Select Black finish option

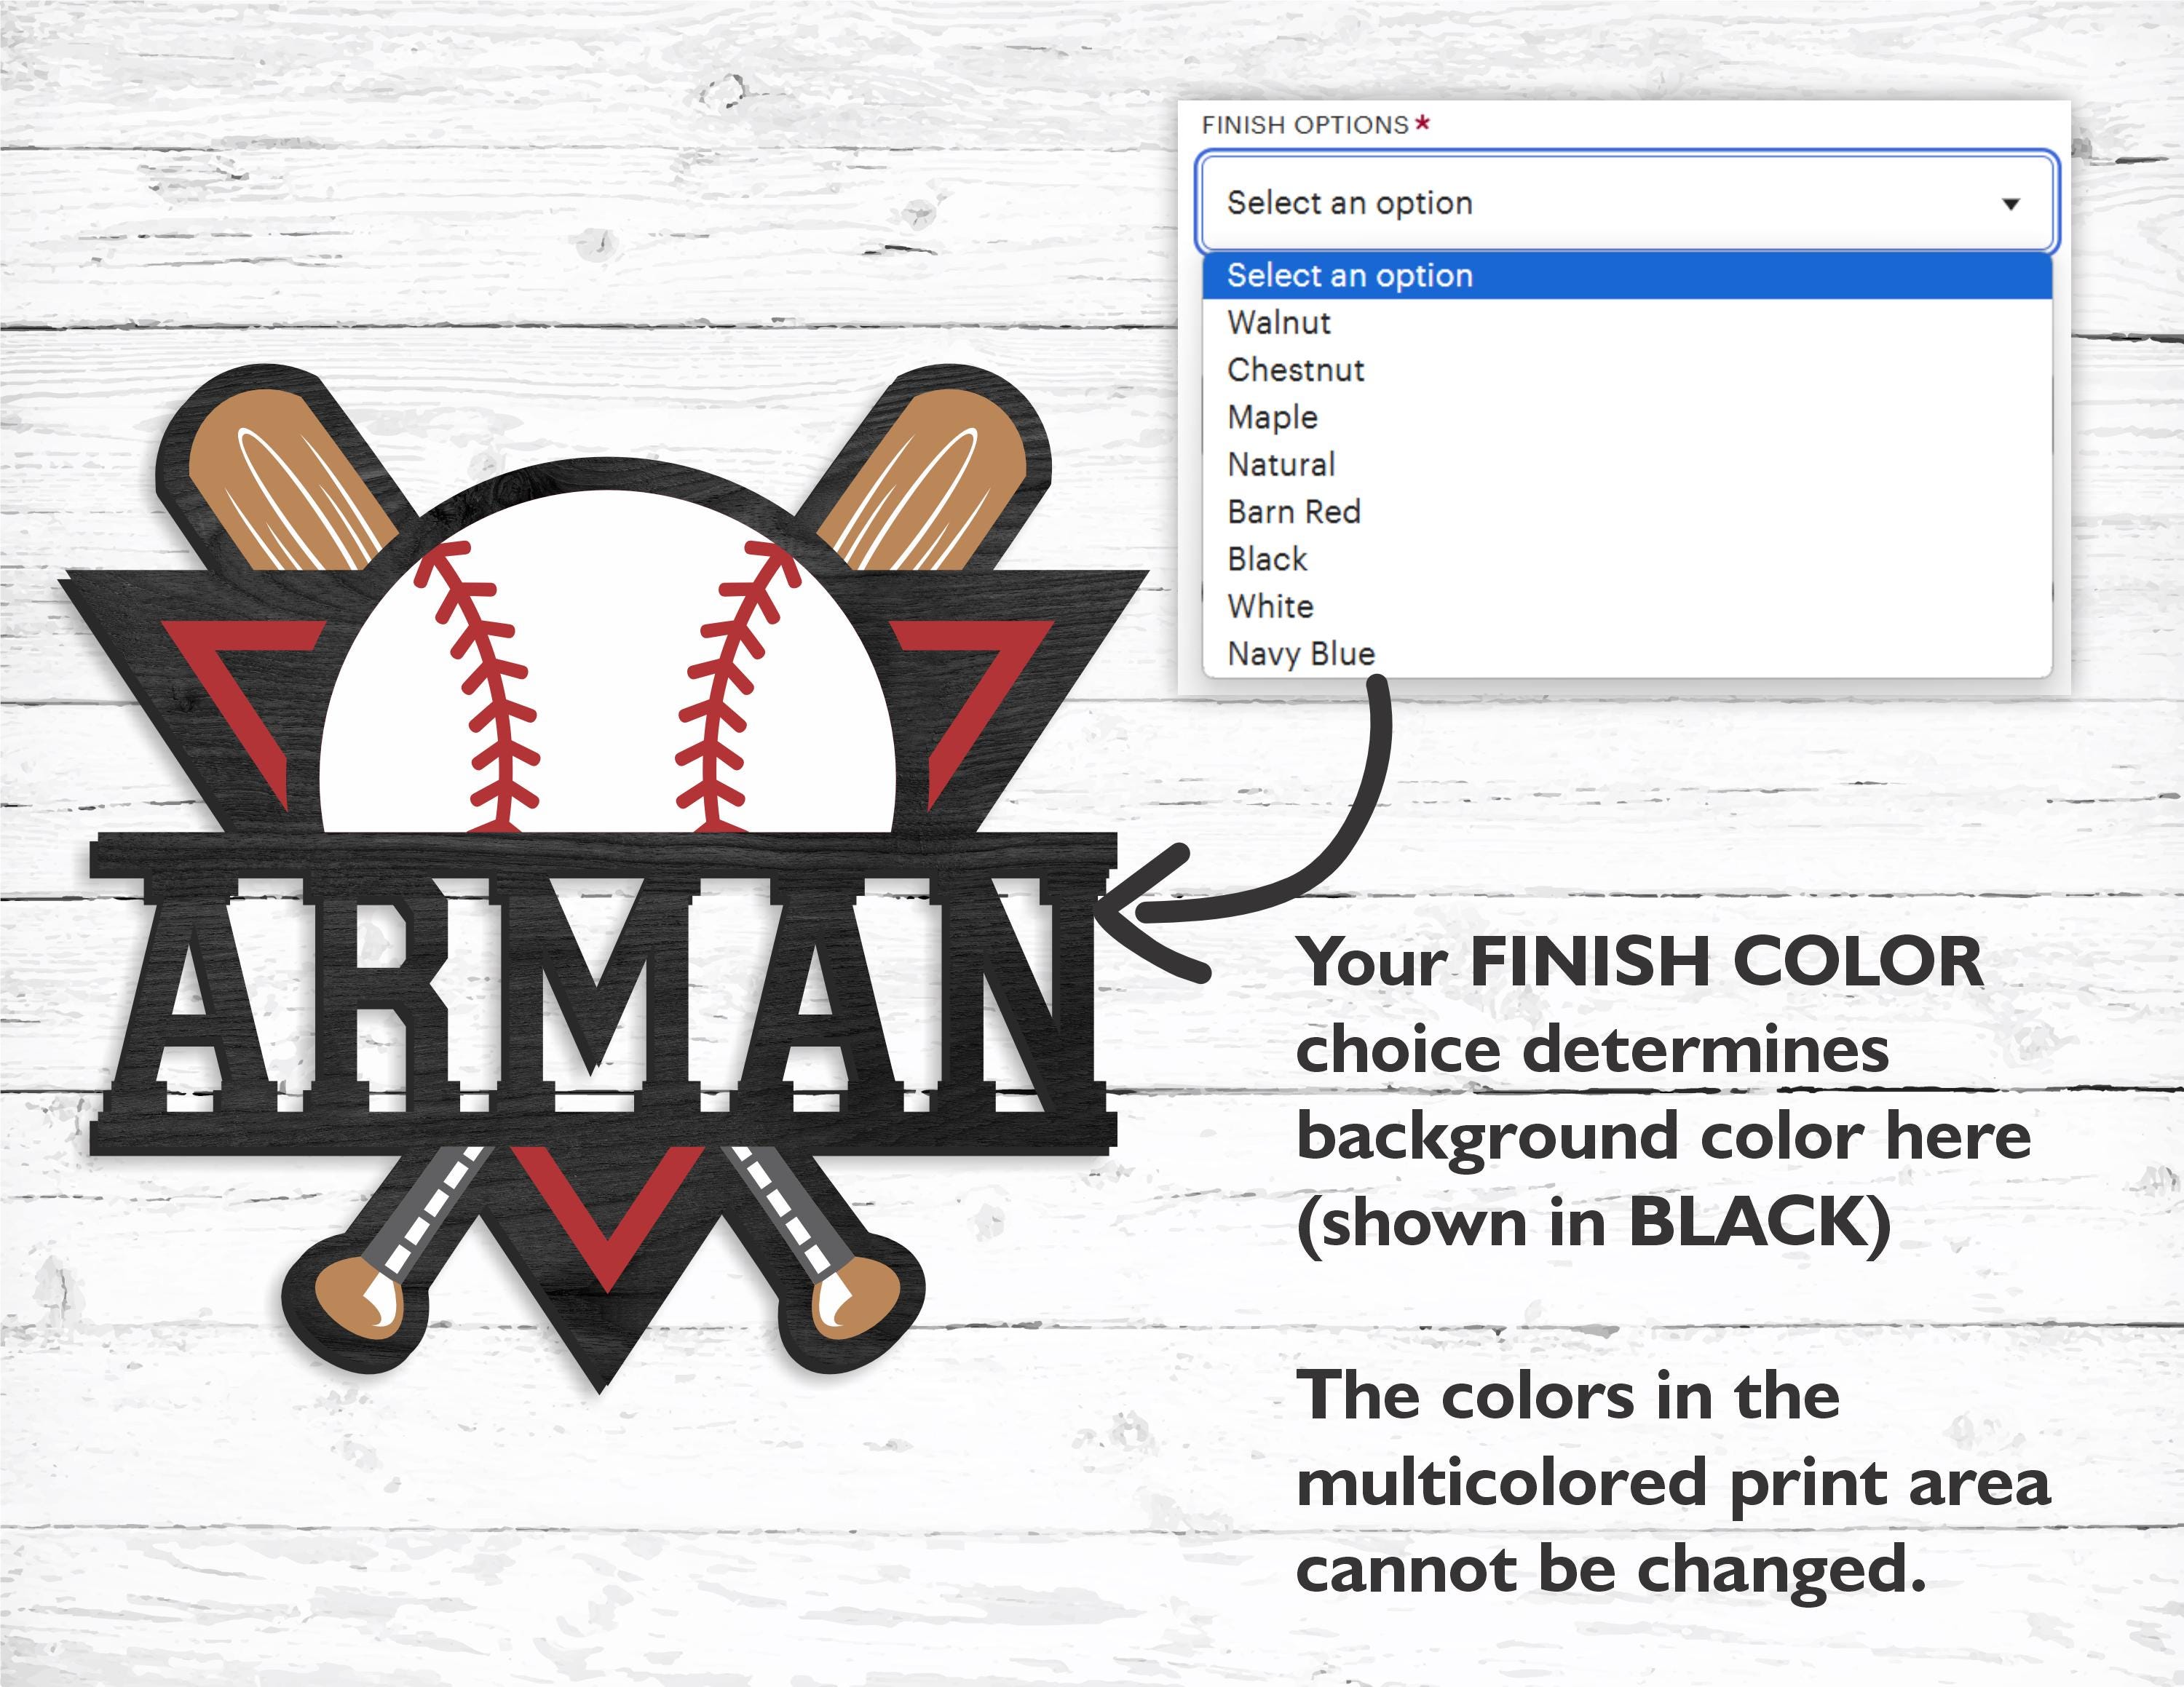pos(1627,559)
